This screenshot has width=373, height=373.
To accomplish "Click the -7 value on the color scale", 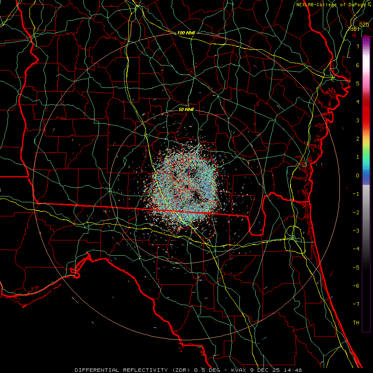I will (356, 304).
